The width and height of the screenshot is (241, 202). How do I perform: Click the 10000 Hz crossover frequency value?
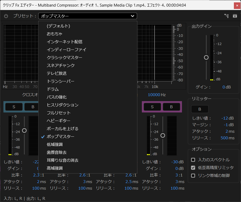coord(154,95)
